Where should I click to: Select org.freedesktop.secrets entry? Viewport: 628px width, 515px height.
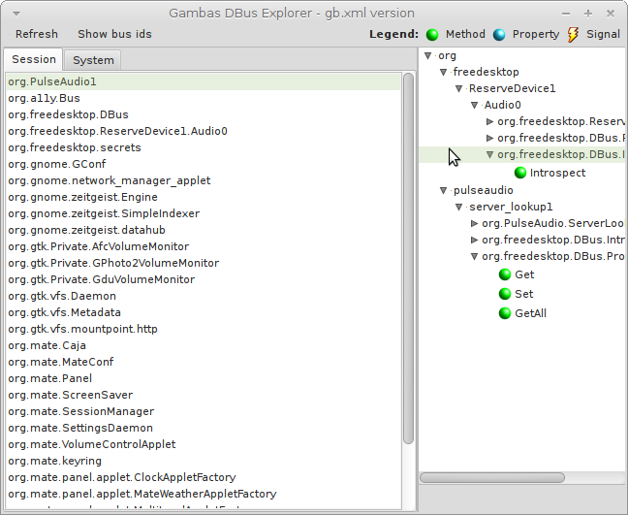(204, 147)
